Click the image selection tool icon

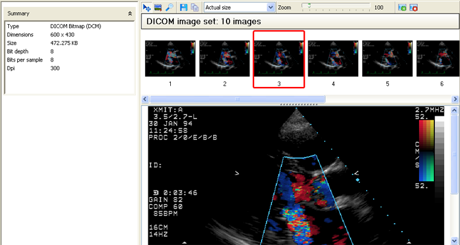pos(158,8)
